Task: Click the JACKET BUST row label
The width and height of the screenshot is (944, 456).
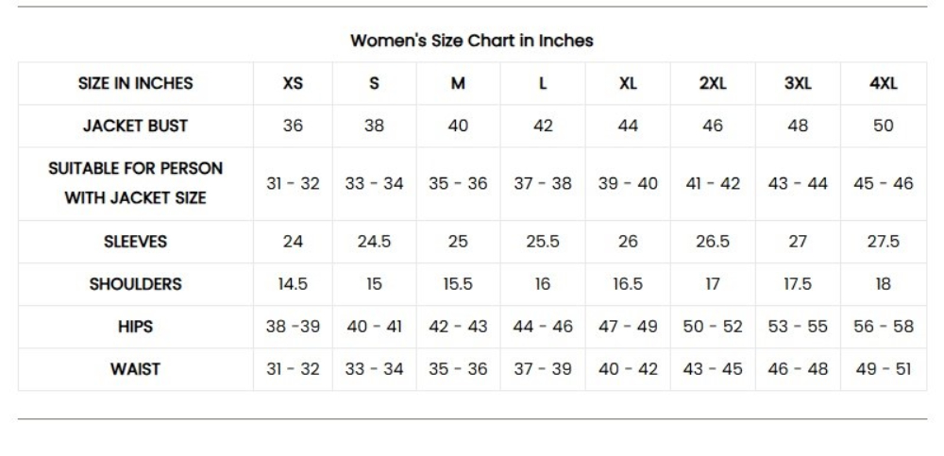Action: click(135, 126)
